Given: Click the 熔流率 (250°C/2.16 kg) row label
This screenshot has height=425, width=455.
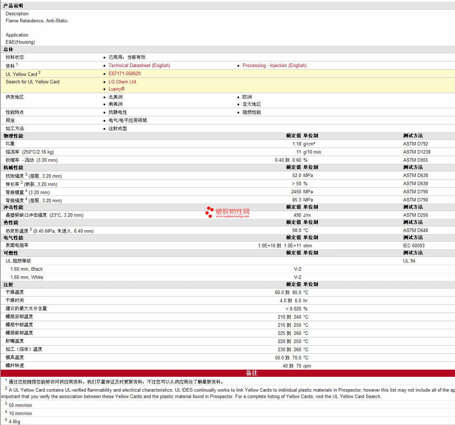Looking at the screenshot, I should (30, 152).
